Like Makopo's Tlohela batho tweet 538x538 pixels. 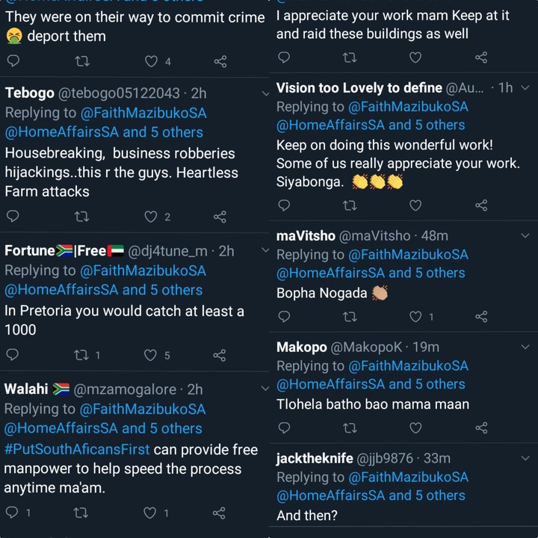pos(415,428)
